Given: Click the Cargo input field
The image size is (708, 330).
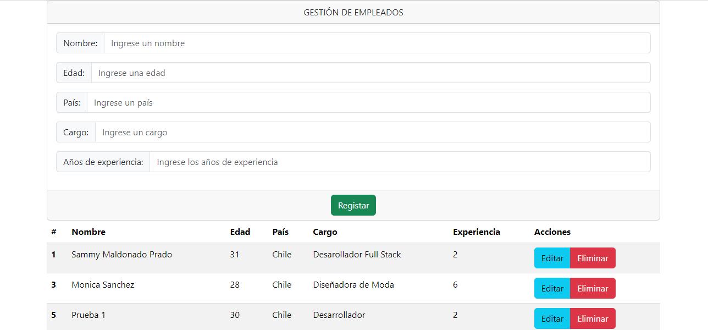Looking at the screenshot, I should click(372, 132).
